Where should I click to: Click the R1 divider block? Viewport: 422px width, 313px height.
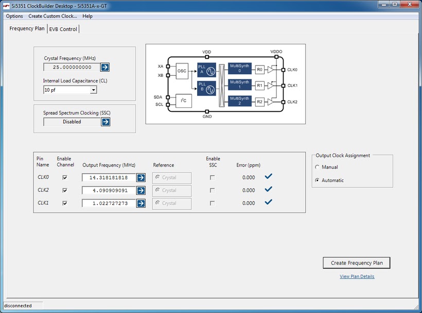[x=259, y=86]
